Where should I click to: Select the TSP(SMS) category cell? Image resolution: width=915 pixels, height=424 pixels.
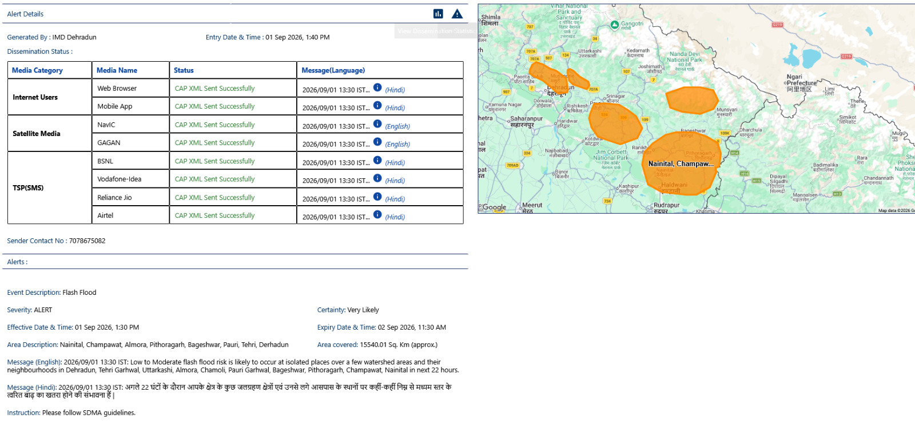pyautogui.click(x=50, y=188)
